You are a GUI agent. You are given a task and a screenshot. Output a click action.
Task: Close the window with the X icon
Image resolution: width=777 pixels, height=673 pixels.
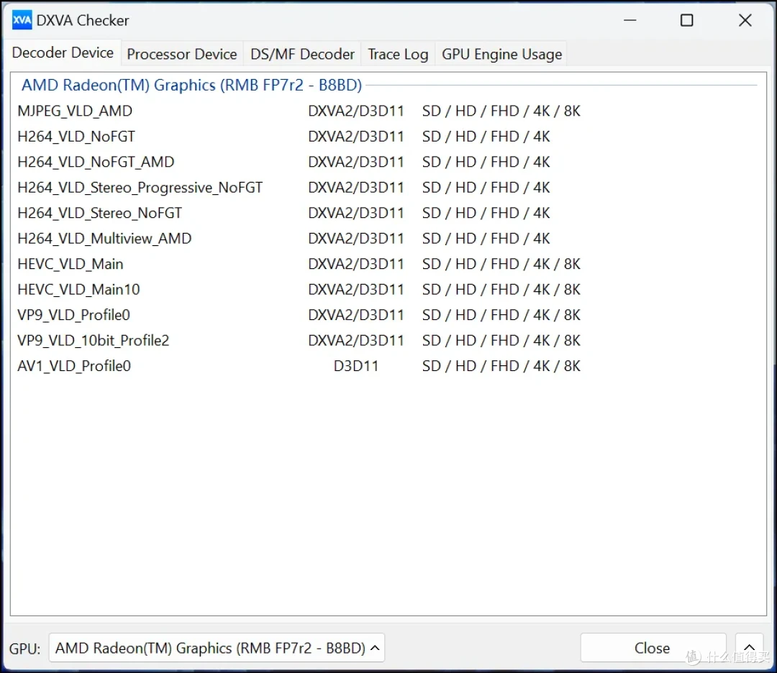[745, 20]
